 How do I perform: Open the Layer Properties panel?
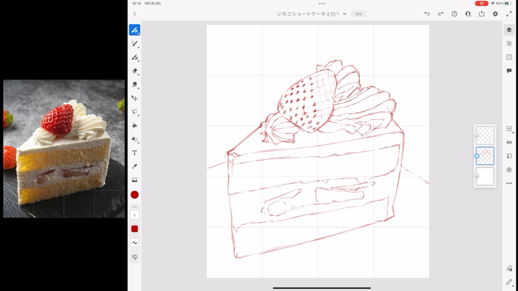pyautogui.click(x=508, y=43)
